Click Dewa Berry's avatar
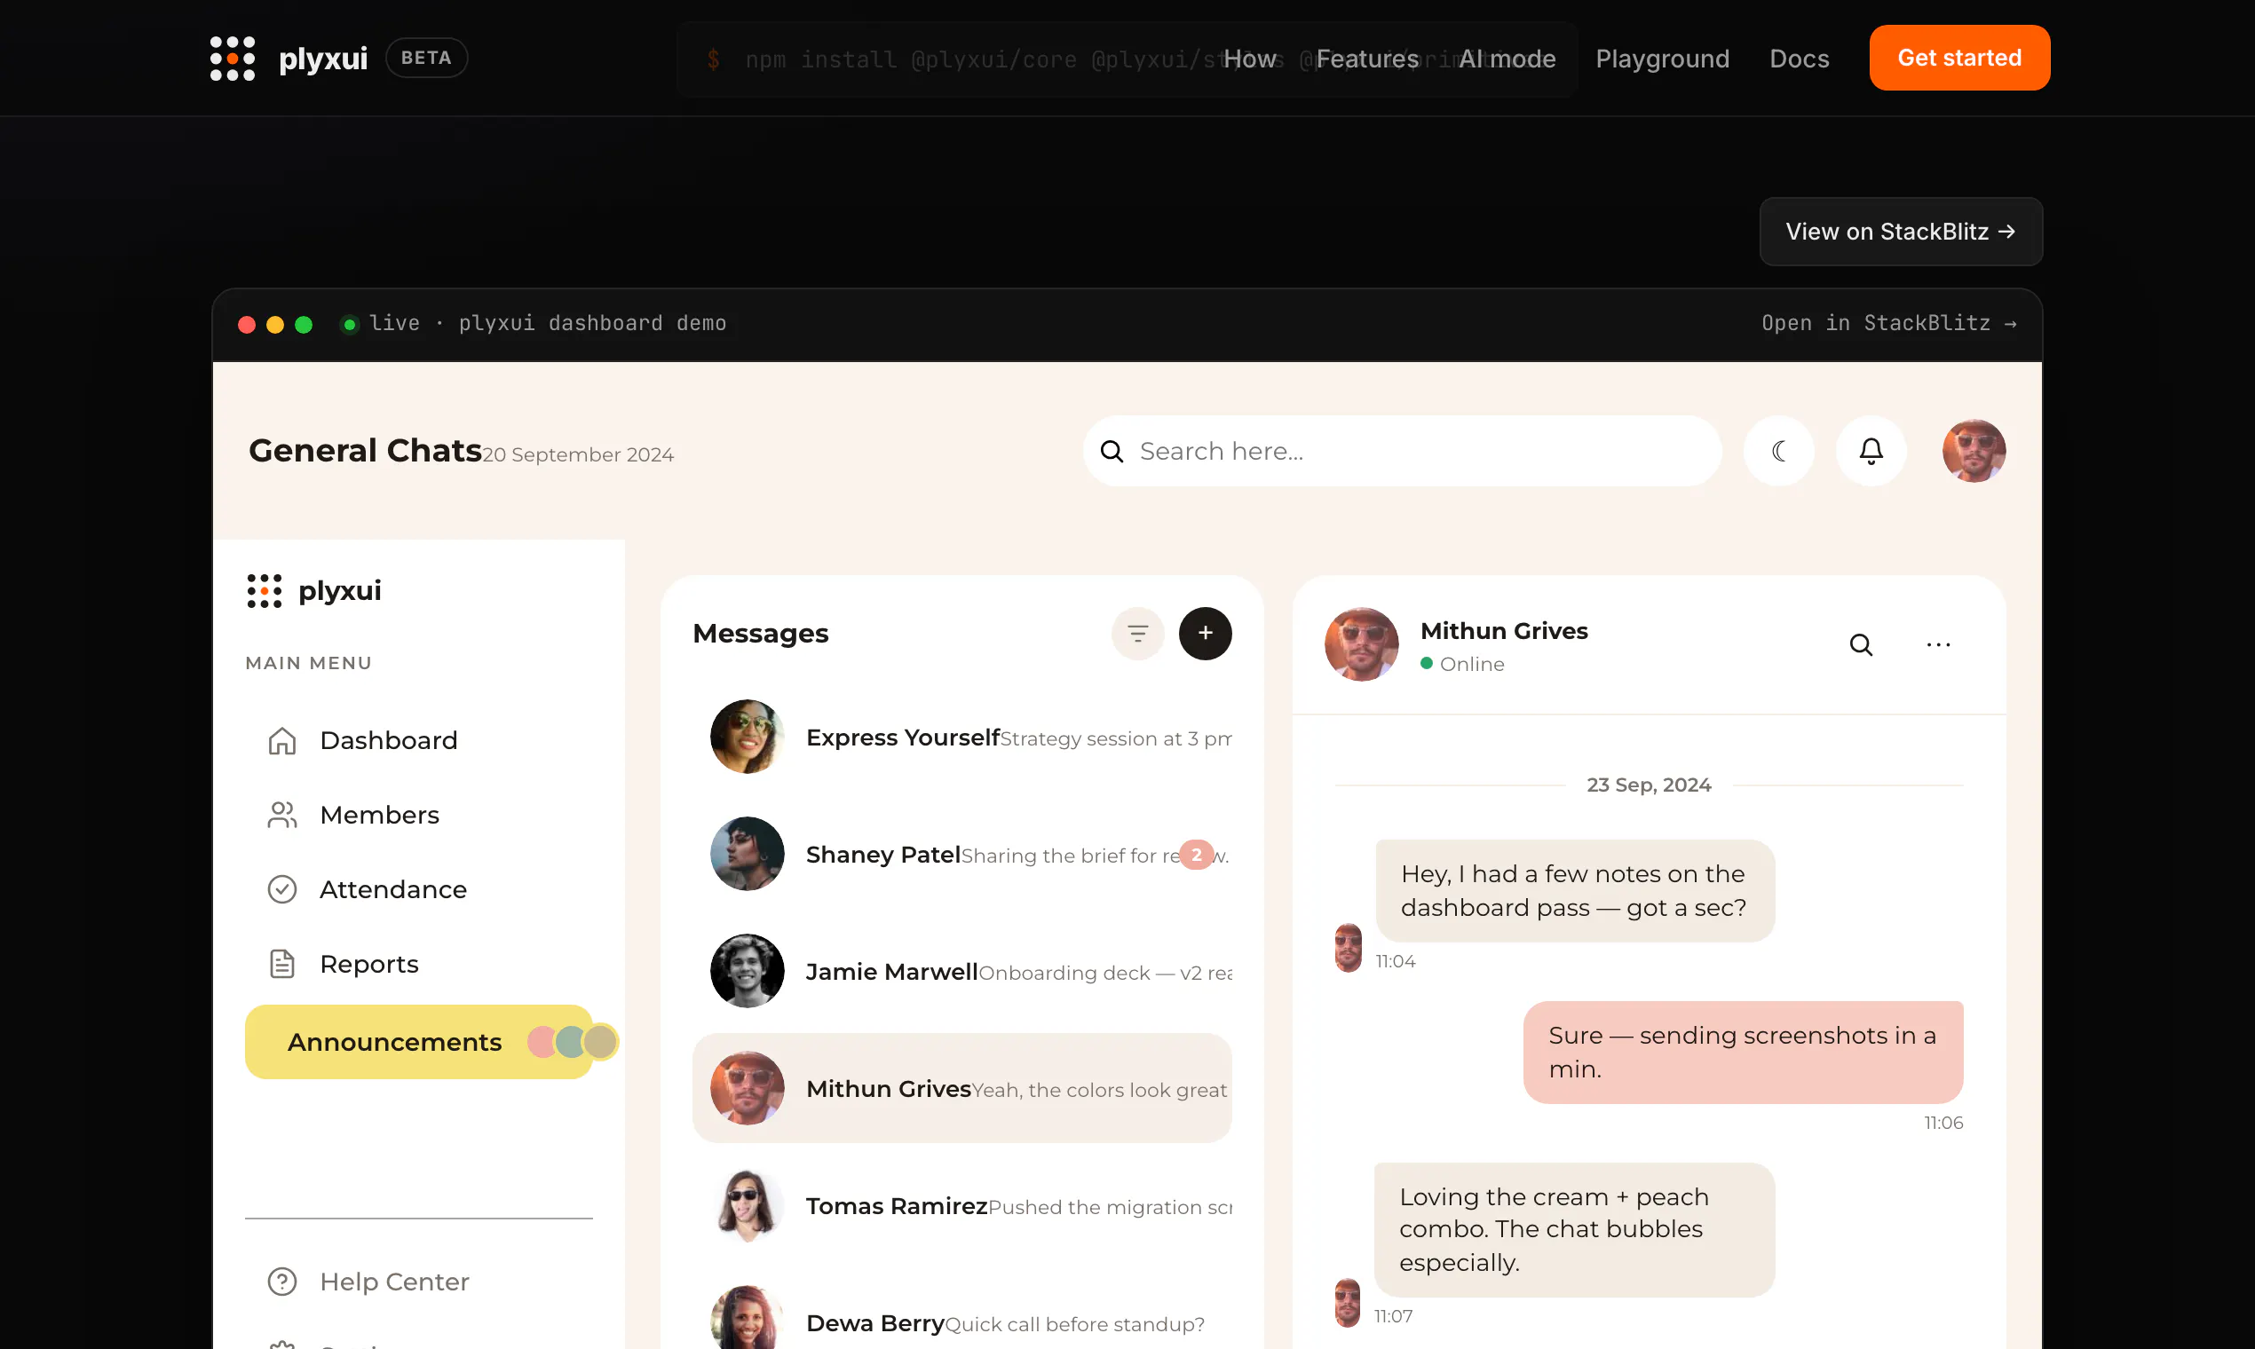 coord(747,1318)
